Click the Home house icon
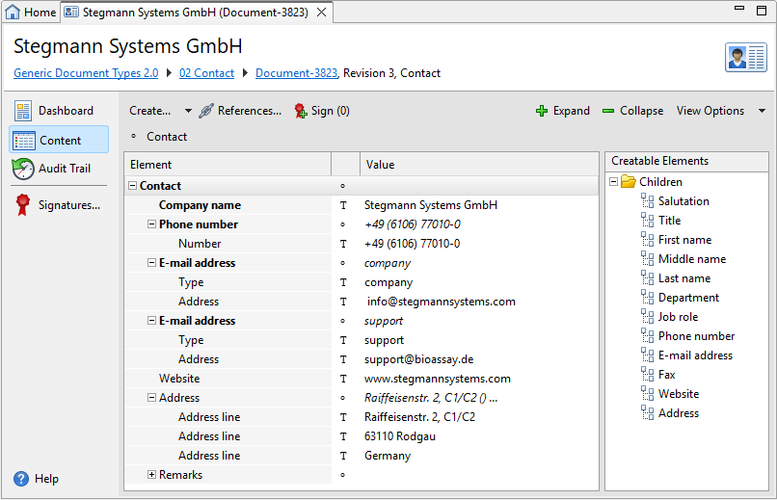This screenshot has height=500, width=777. click(13, 13)
